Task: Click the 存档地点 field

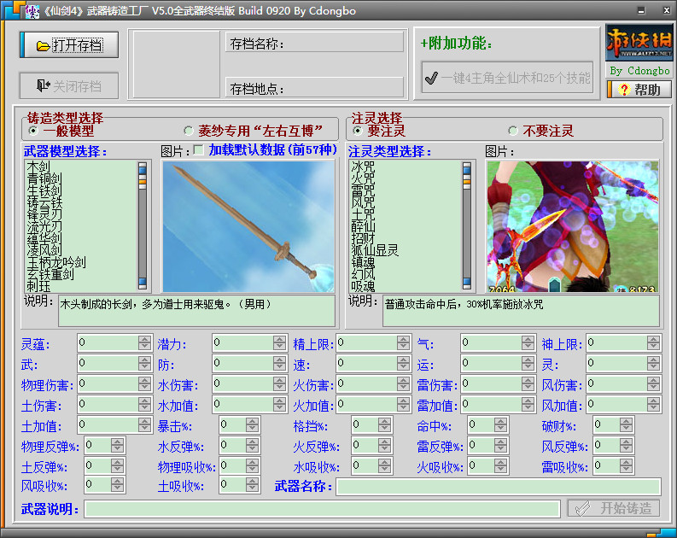Action: pyautogui.click(x=314, y=88)
